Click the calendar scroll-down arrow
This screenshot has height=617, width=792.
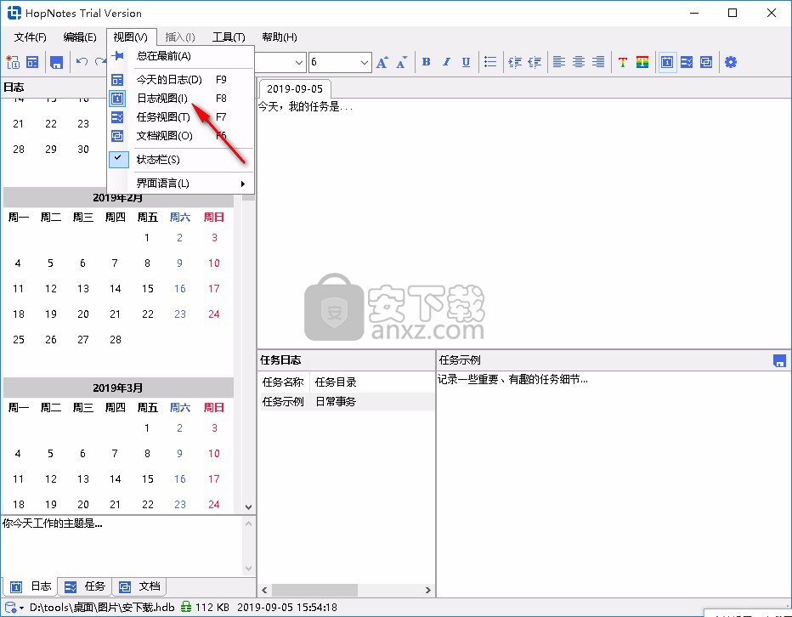tap(248, 507)
